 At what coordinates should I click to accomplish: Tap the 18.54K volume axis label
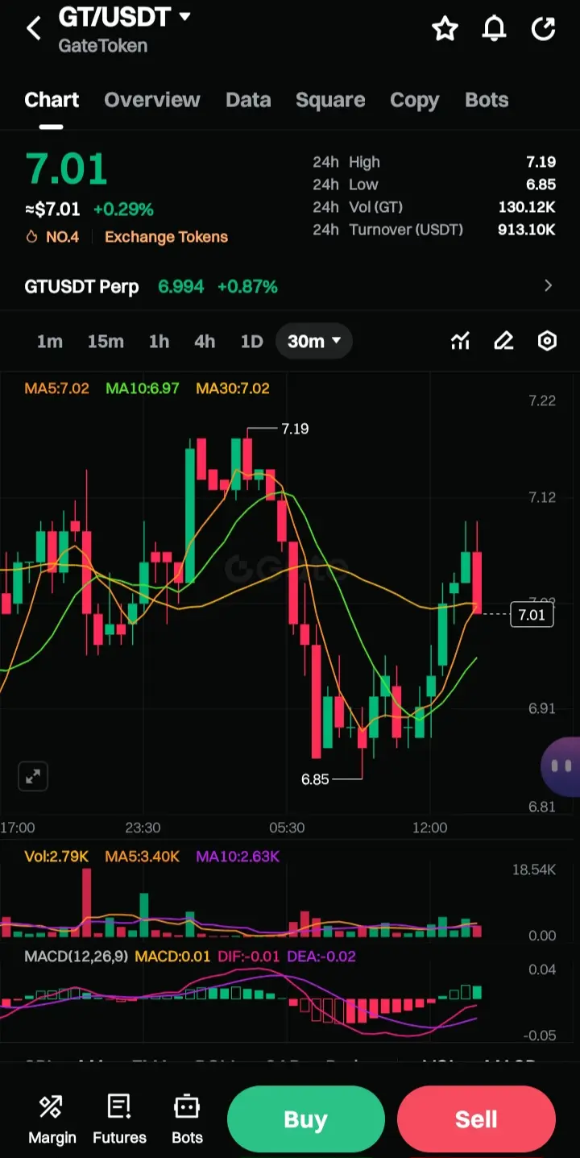[534, 870]
